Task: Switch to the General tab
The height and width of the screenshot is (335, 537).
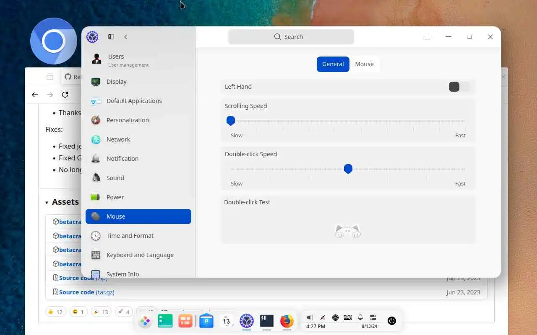Action: click(333, 64)
